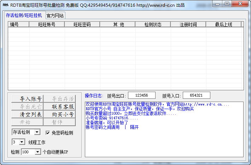The height and width of the screenshot is (165, 251).
Task: Select the 其 他 column header
Action: pos(117,24)
